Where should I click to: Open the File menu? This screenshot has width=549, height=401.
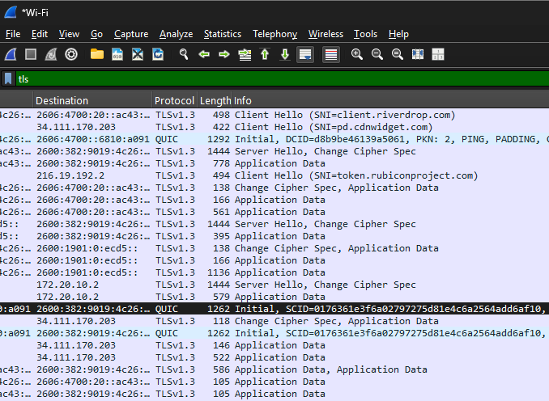(13, 34)
